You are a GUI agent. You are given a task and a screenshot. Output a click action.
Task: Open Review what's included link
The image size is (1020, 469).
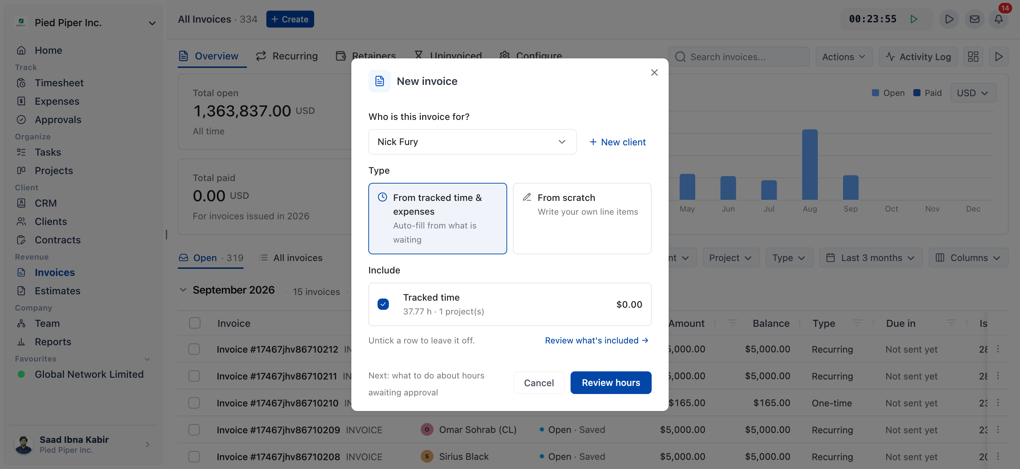click(x=596, y=341)
